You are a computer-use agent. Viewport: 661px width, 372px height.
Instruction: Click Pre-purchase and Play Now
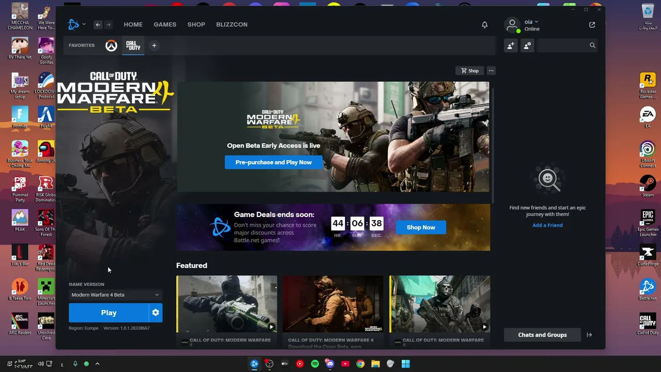pos(274,162)
